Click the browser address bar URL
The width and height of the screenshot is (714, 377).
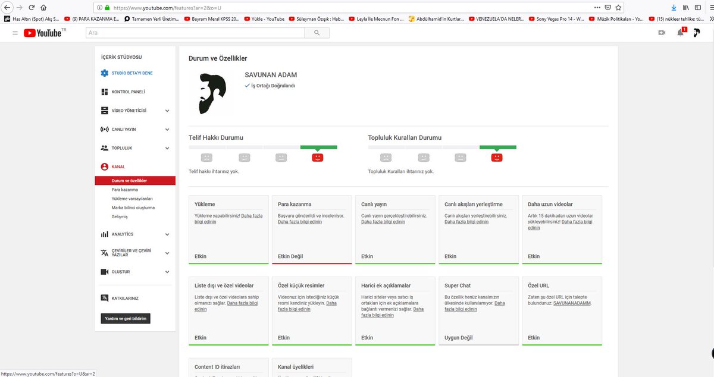(167, 8)
